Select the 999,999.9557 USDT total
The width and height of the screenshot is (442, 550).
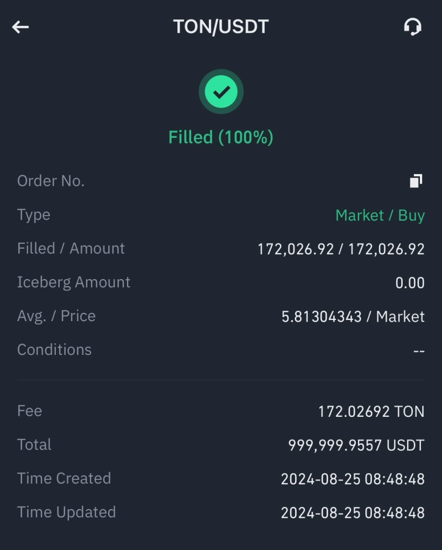coord(356,445)
